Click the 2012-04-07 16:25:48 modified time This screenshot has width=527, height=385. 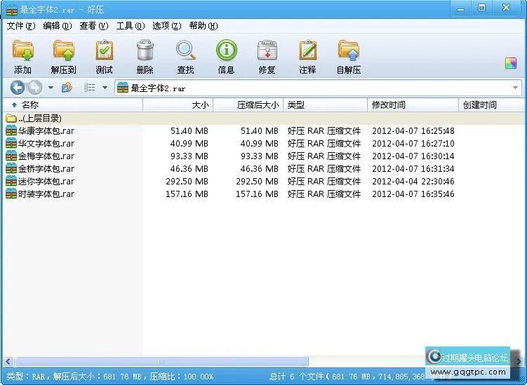(x=413, y=130)
